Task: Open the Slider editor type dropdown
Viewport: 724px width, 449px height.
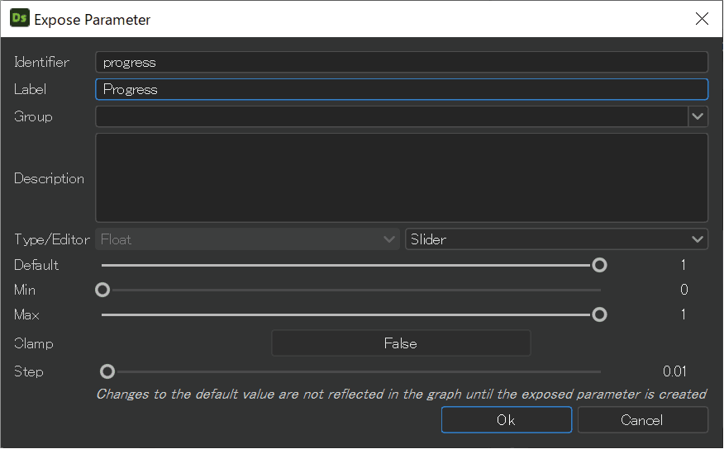Action: click(556, 239)
